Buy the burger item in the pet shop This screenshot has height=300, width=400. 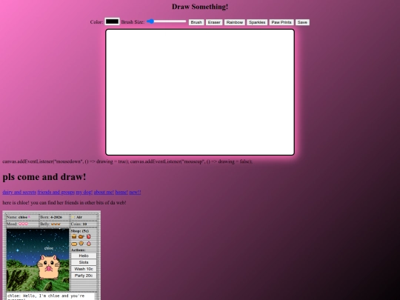pos(74,236)
